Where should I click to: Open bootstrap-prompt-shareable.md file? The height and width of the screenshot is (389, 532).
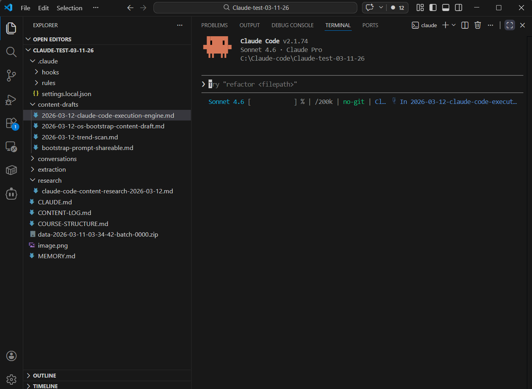[107, 148]
